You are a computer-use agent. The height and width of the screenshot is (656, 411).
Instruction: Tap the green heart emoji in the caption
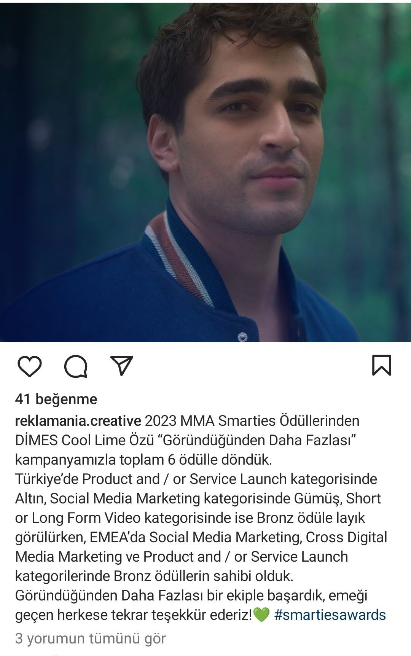pyautogui.click(x=261, y=615)
